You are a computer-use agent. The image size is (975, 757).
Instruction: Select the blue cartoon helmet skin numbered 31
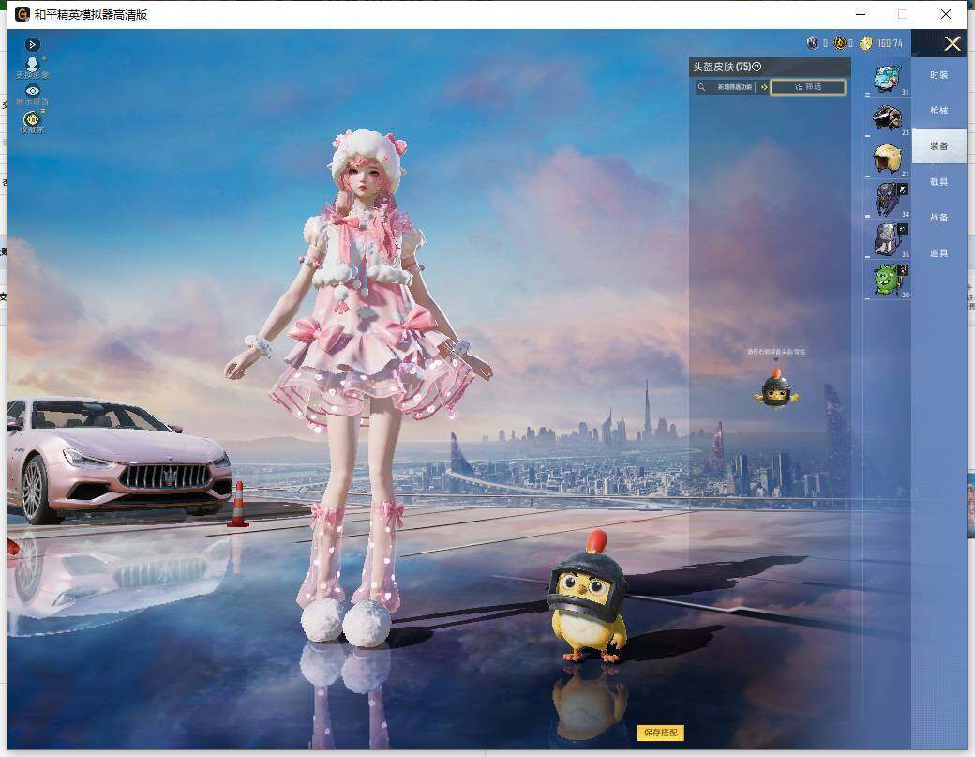click(x=887, y=79)
